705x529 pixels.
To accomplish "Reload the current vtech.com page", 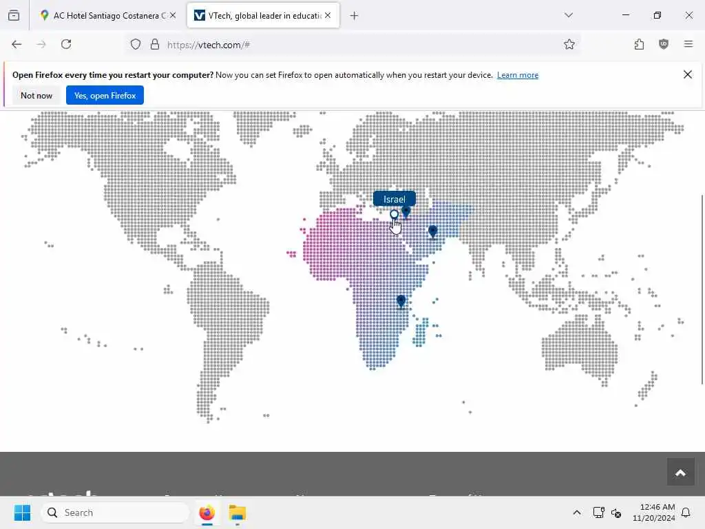I will click(66, 44).
